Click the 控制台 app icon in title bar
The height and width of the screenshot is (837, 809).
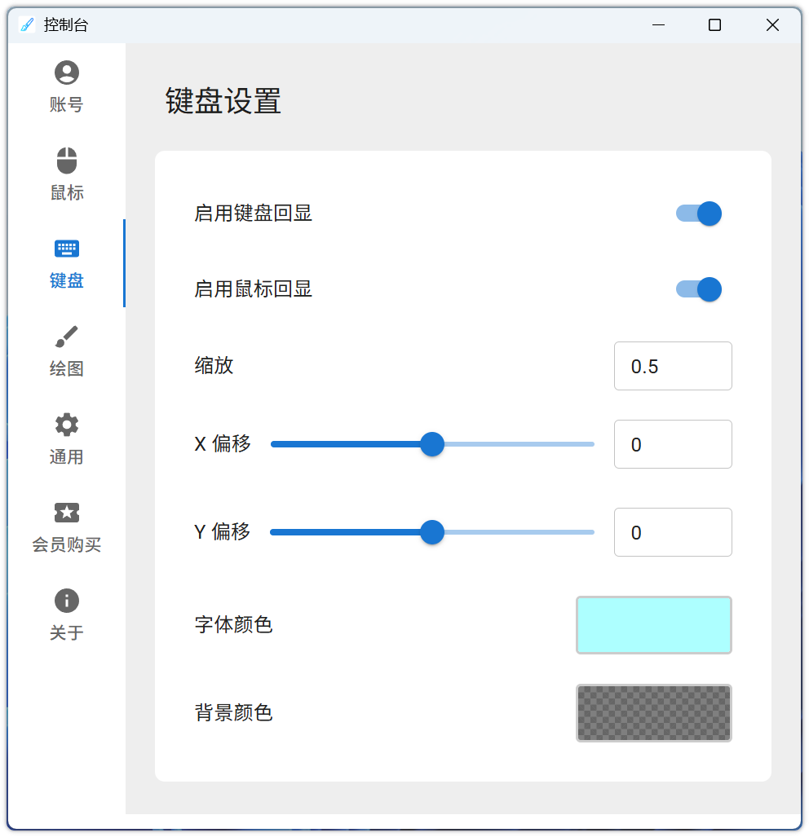coord(27,25)
